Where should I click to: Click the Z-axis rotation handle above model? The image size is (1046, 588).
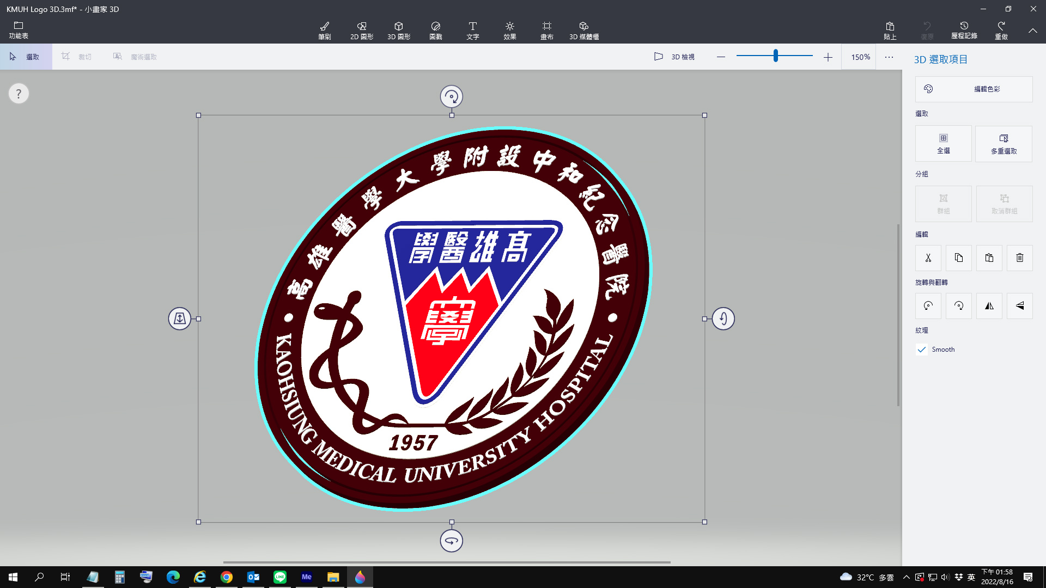(452, 97)
